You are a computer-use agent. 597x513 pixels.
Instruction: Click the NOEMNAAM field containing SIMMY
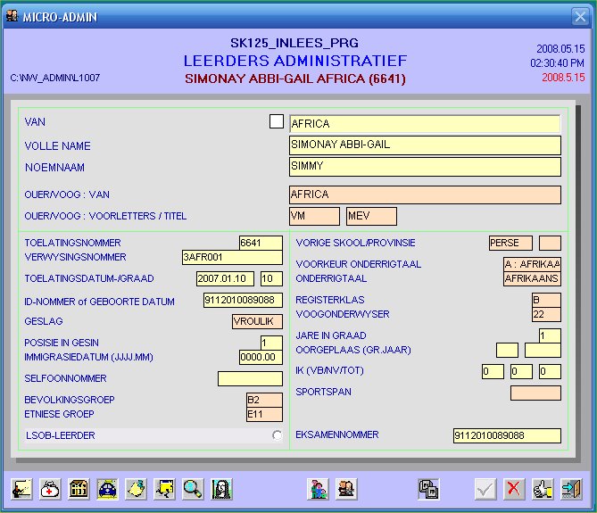tap(425, 166)
